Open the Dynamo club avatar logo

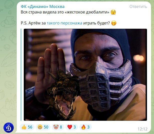click(9, 128)
